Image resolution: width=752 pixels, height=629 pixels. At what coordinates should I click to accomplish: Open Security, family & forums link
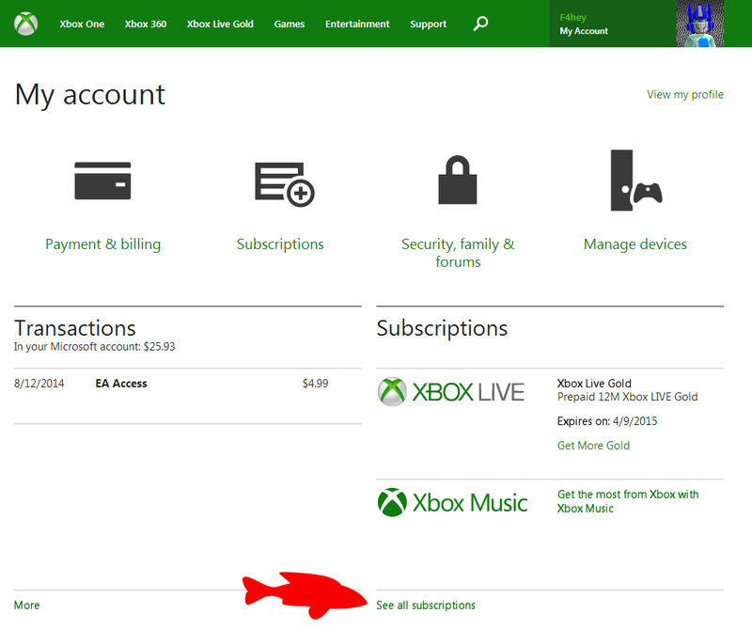(x=458, y=253)
